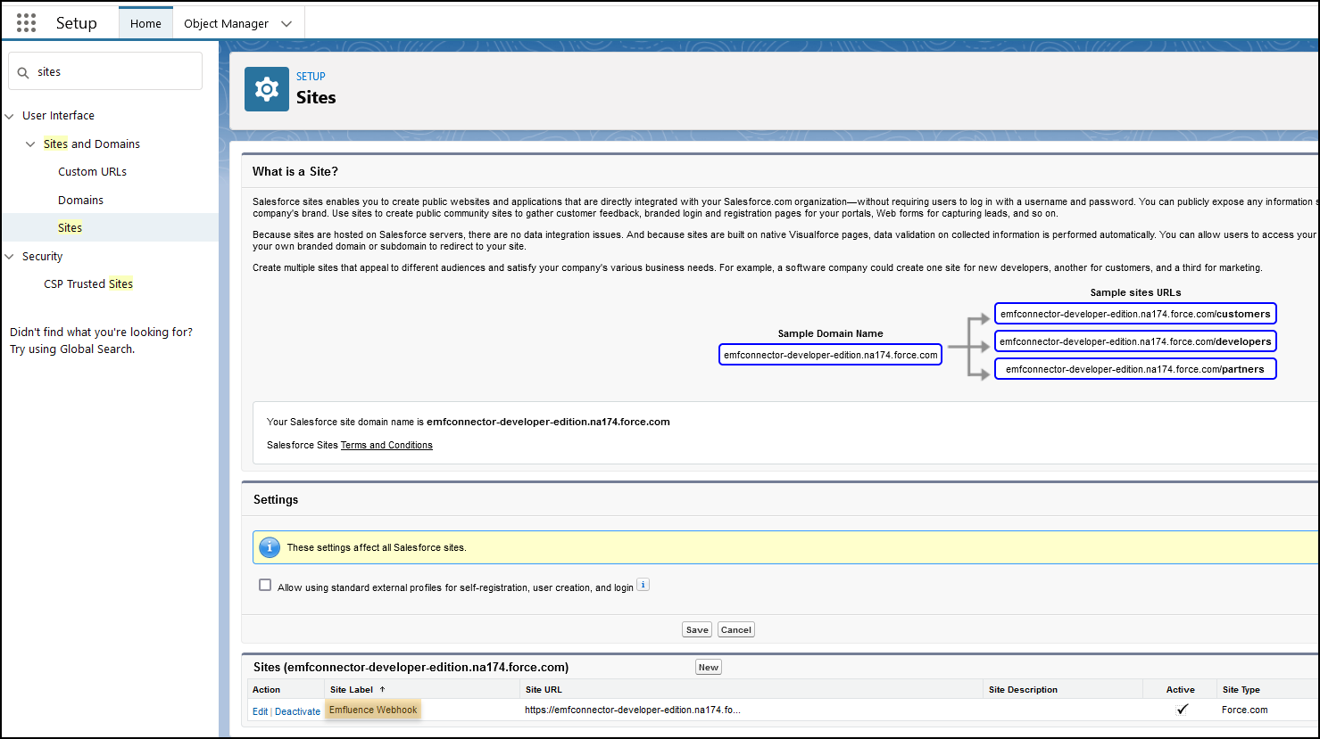The width and height of the screenshot is (1320, 739).
Task: Open the App Launcher grid icon
Action: (x=26, y=23)
